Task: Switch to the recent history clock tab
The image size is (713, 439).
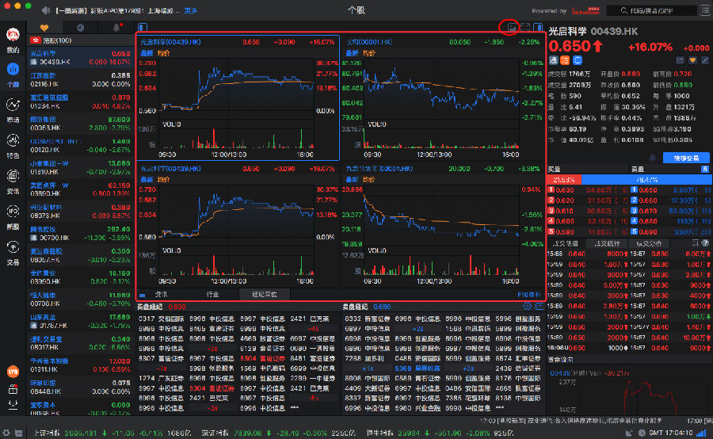Action: (x=81, y=28)
